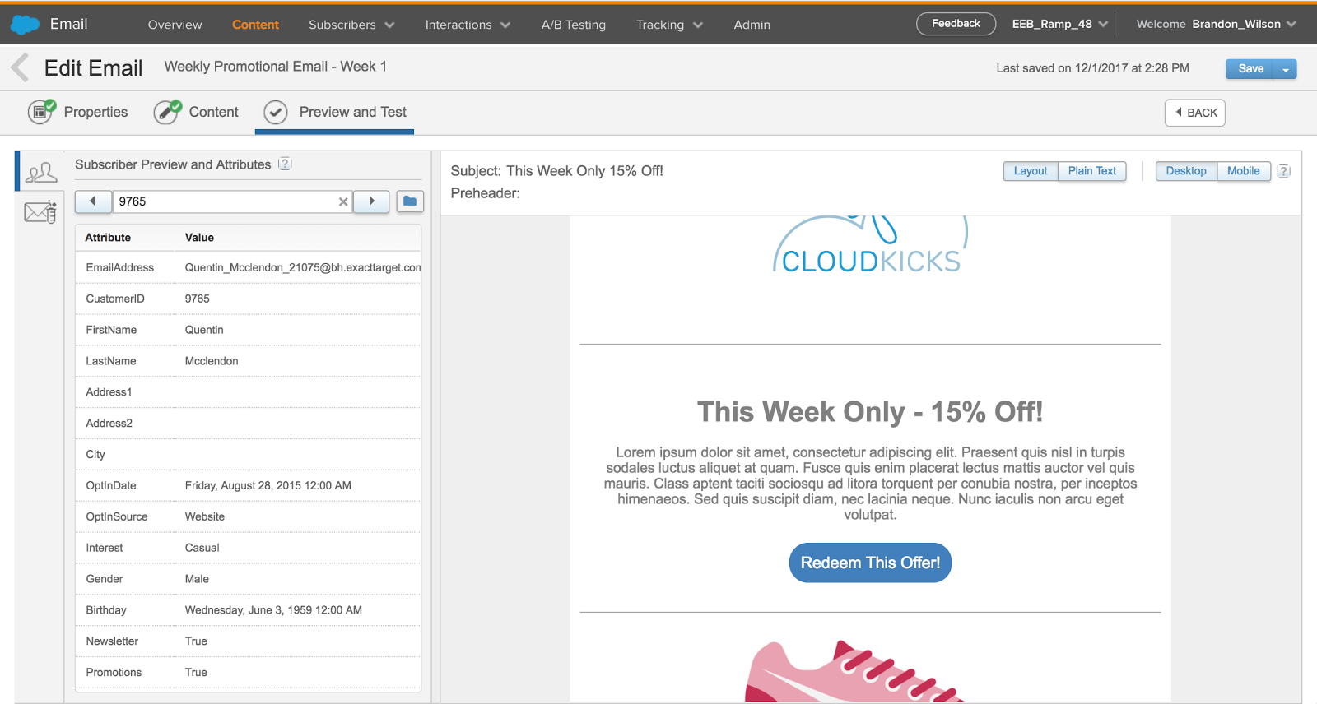This screenshot has height=704, width=1317.
Task: Click the Properties step icon
Action: tap(42, 111)
